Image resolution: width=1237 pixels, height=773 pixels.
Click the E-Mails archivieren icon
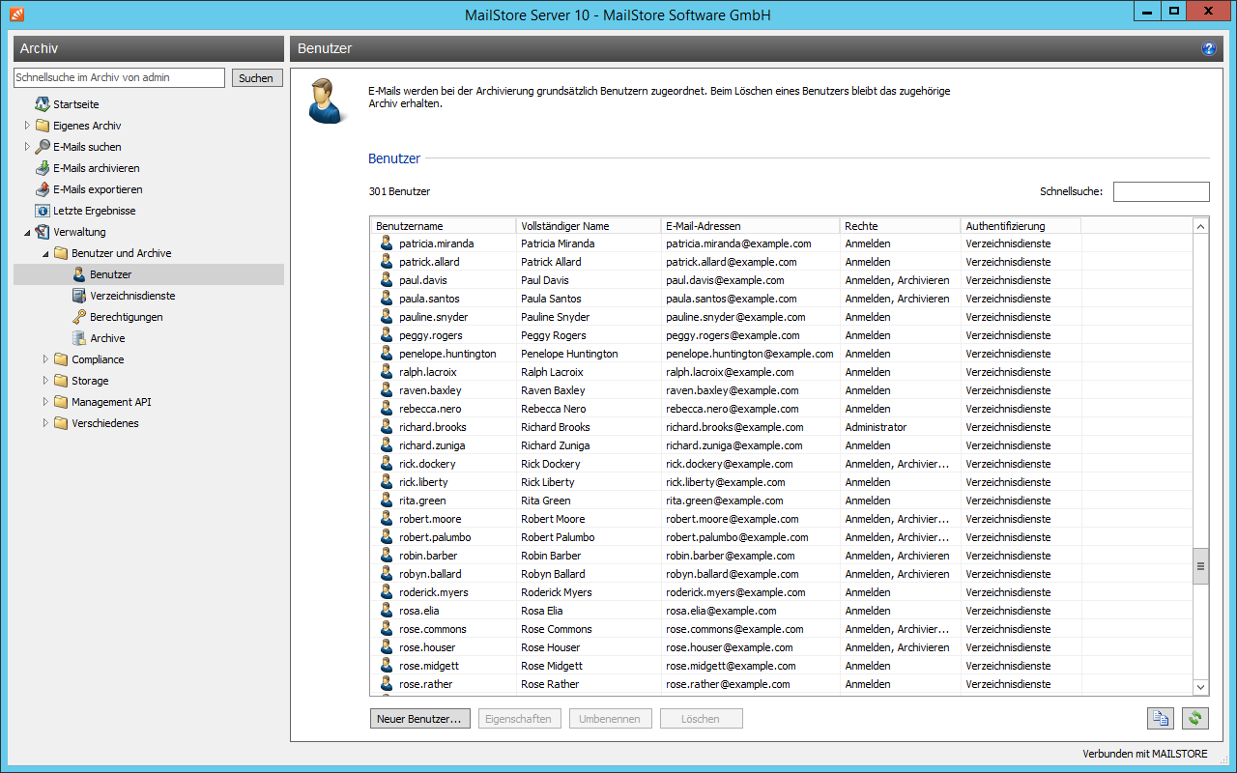pyautogui.click(x=42, y=168)
